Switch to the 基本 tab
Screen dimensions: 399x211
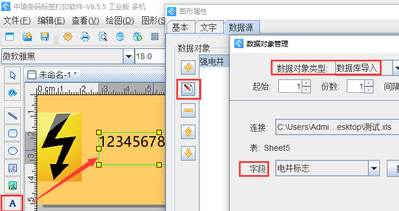(x=180, y=27)
